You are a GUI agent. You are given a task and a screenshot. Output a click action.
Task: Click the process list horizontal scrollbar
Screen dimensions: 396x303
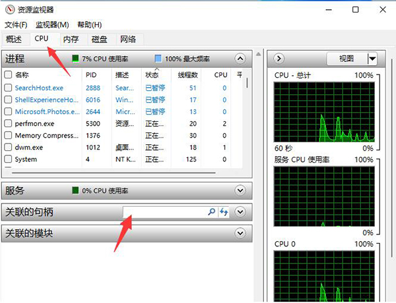(x=114, y=173)
